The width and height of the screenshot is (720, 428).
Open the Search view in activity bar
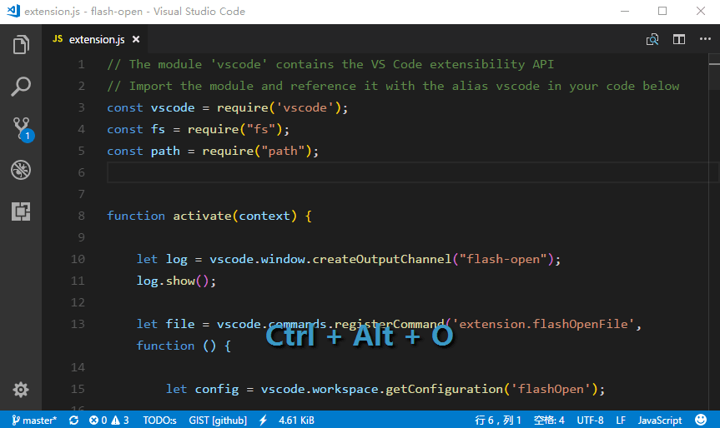(x=21, y=86)
